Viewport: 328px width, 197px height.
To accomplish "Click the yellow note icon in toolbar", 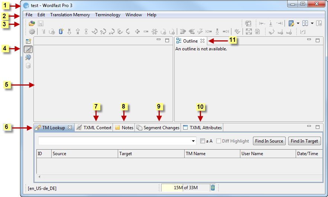I will [292, 23].
